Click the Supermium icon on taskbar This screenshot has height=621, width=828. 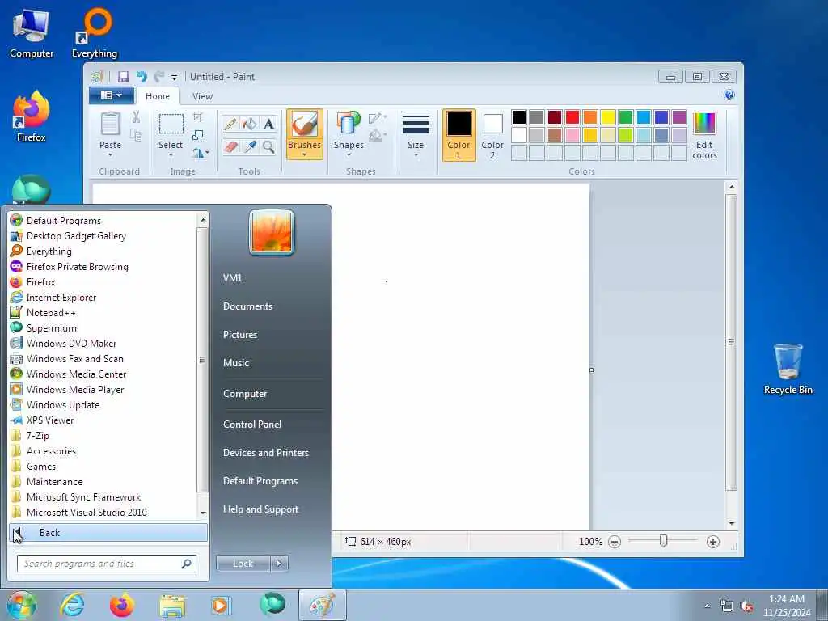(x=272, y=604)
